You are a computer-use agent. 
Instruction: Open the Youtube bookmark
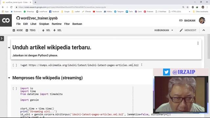coord(97,12)
